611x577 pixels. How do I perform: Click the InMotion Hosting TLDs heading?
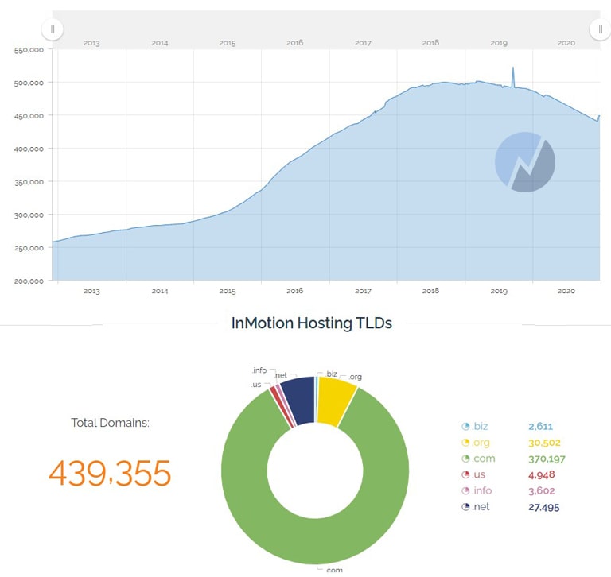pyautogui.click(x=312, y=323)
